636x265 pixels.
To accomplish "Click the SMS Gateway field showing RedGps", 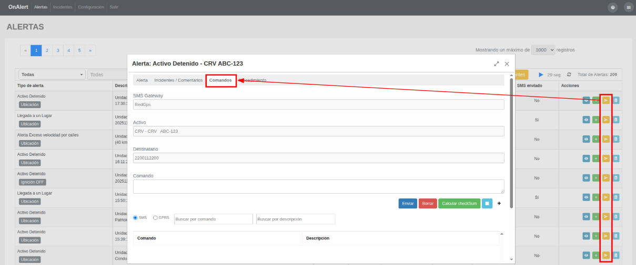I will tap(319, 104).
